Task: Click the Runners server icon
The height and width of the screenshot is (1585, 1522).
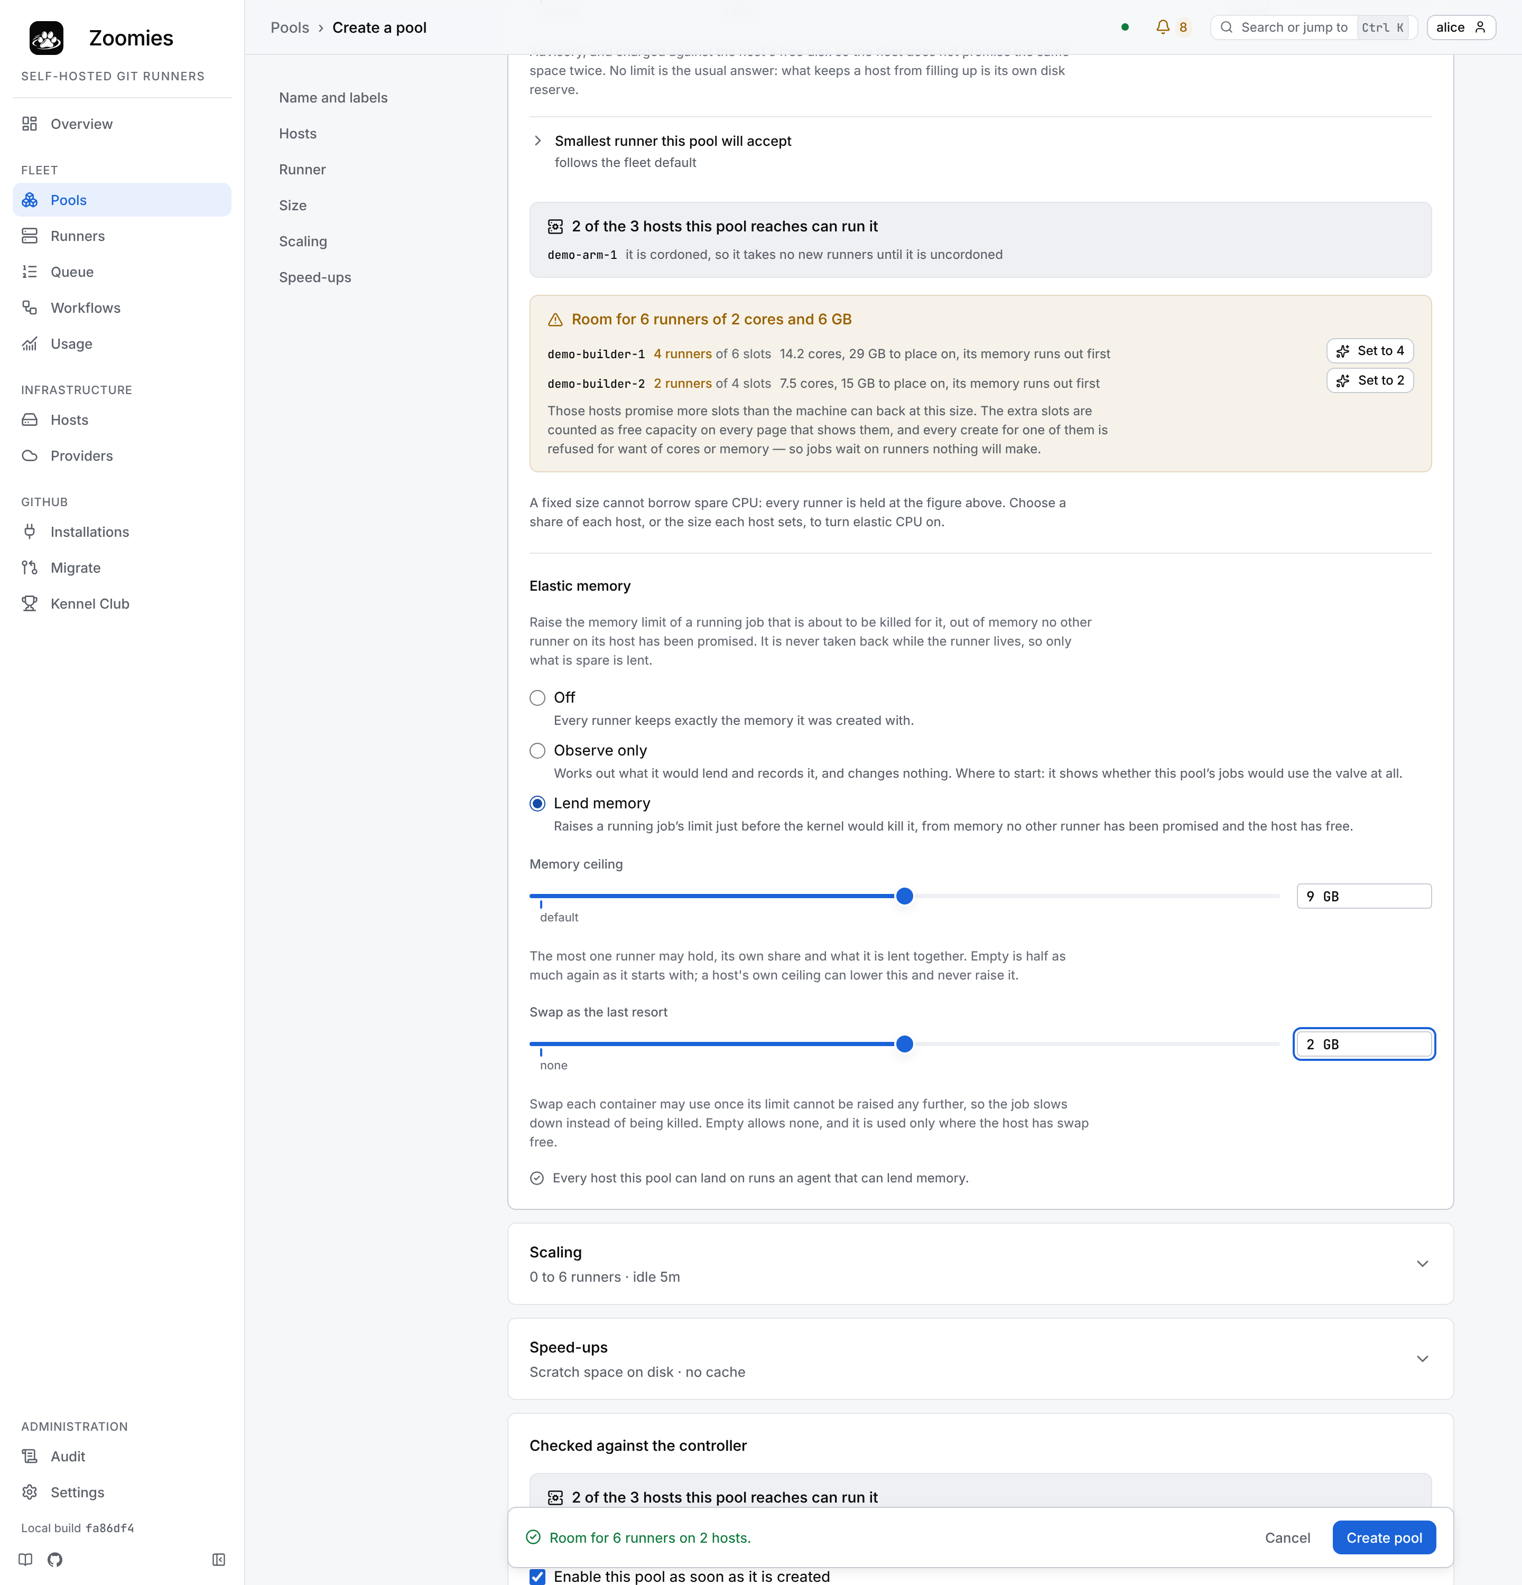Action: point(30,236)
